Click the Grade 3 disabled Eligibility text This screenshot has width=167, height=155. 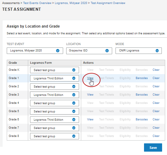125,95
